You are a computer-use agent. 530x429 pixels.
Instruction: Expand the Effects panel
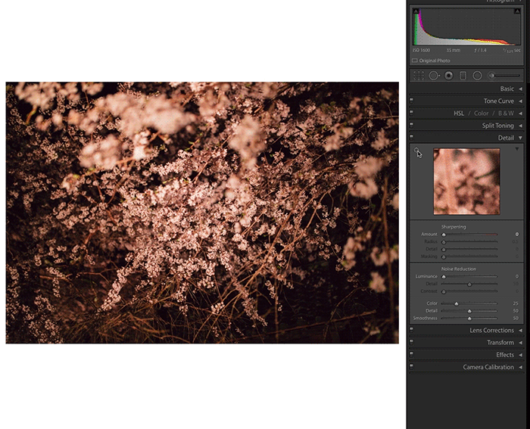click(521, 355)
